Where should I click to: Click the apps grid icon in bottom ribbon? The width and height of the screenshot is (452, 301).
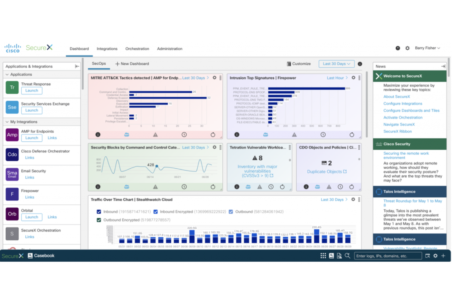point(323,256)
